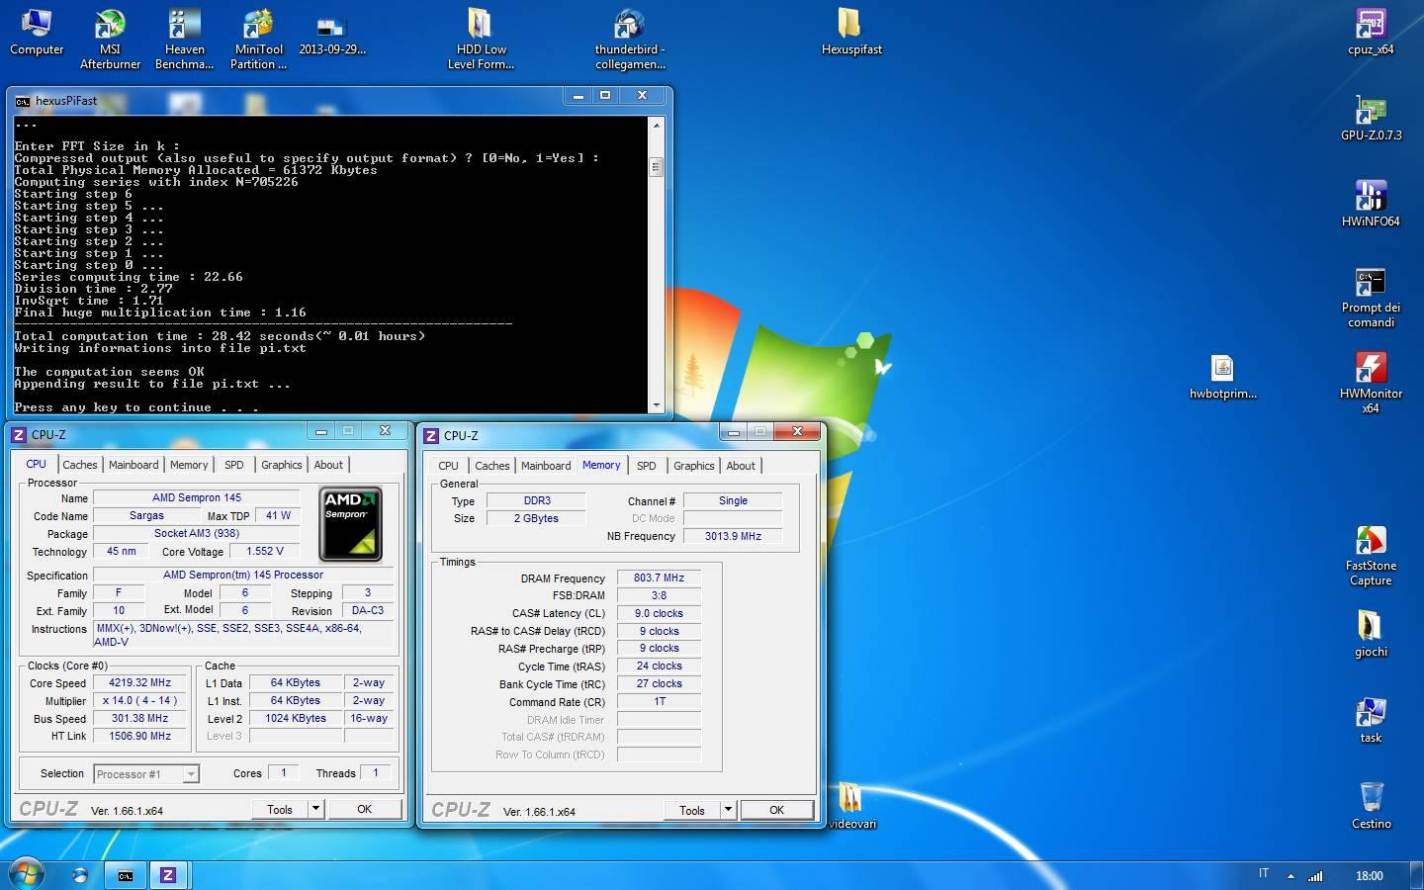Click the Core Speed value 4219.32 MHz

point(140,683)
